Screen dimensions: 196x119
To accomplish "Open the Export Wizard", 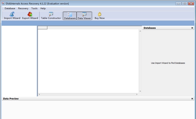I will coord(30,16).
